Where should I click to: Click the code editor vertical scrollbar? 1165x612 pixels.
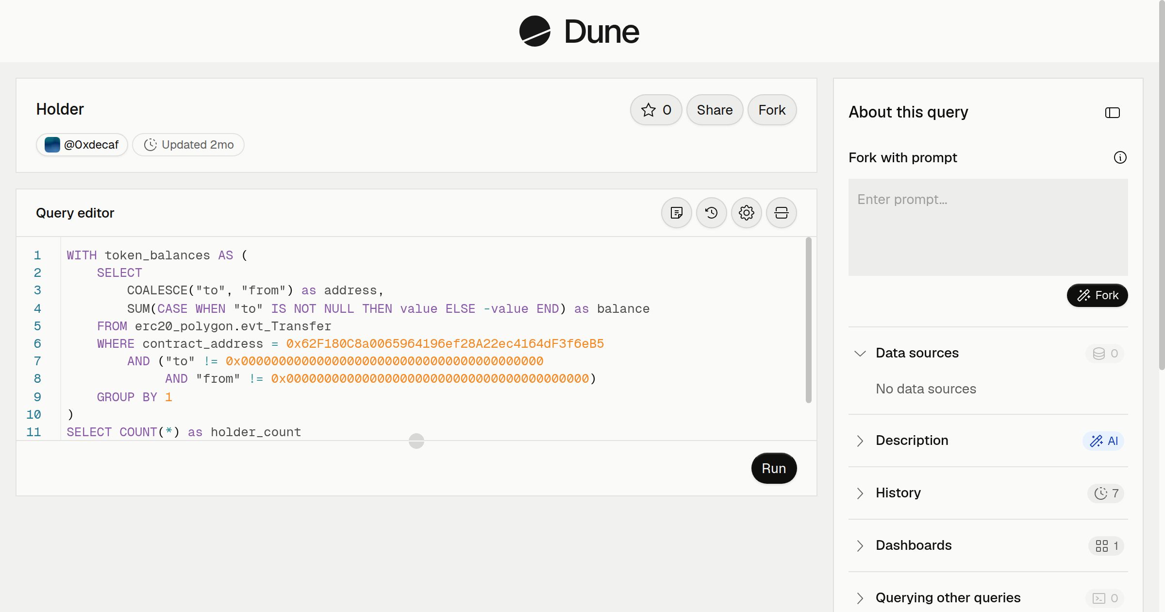pos(808,321)
